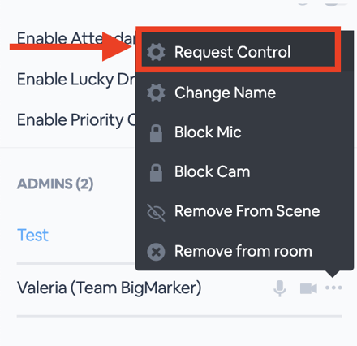Click the gear icon beside Request Control
The height and width of the screenshot is (346, 357).
click(156, 52)
